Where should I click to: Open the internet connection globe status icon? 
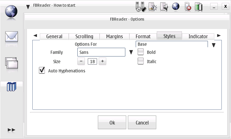pos(176,6)
